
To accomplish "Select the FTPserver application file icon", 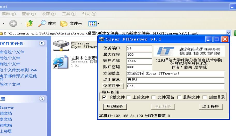I will (61, 46).
